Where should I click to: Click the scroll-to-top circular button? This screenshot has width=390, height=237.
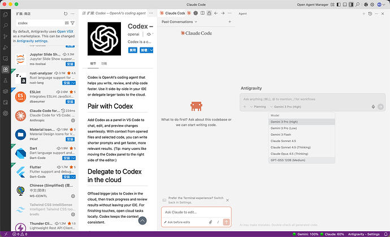pos(142,221)
